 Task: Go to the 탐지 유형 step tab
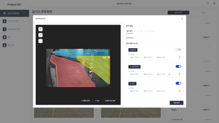click(x=140, y=31)
